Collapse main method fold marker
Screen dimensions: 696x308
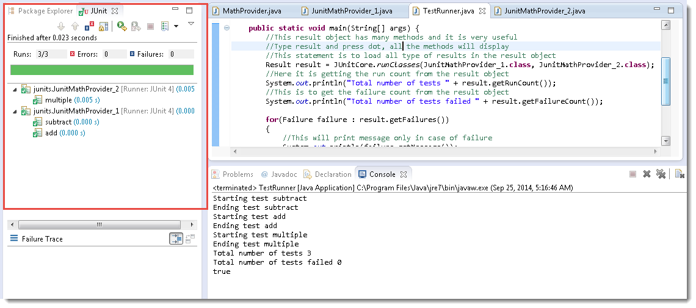[227, 28]
